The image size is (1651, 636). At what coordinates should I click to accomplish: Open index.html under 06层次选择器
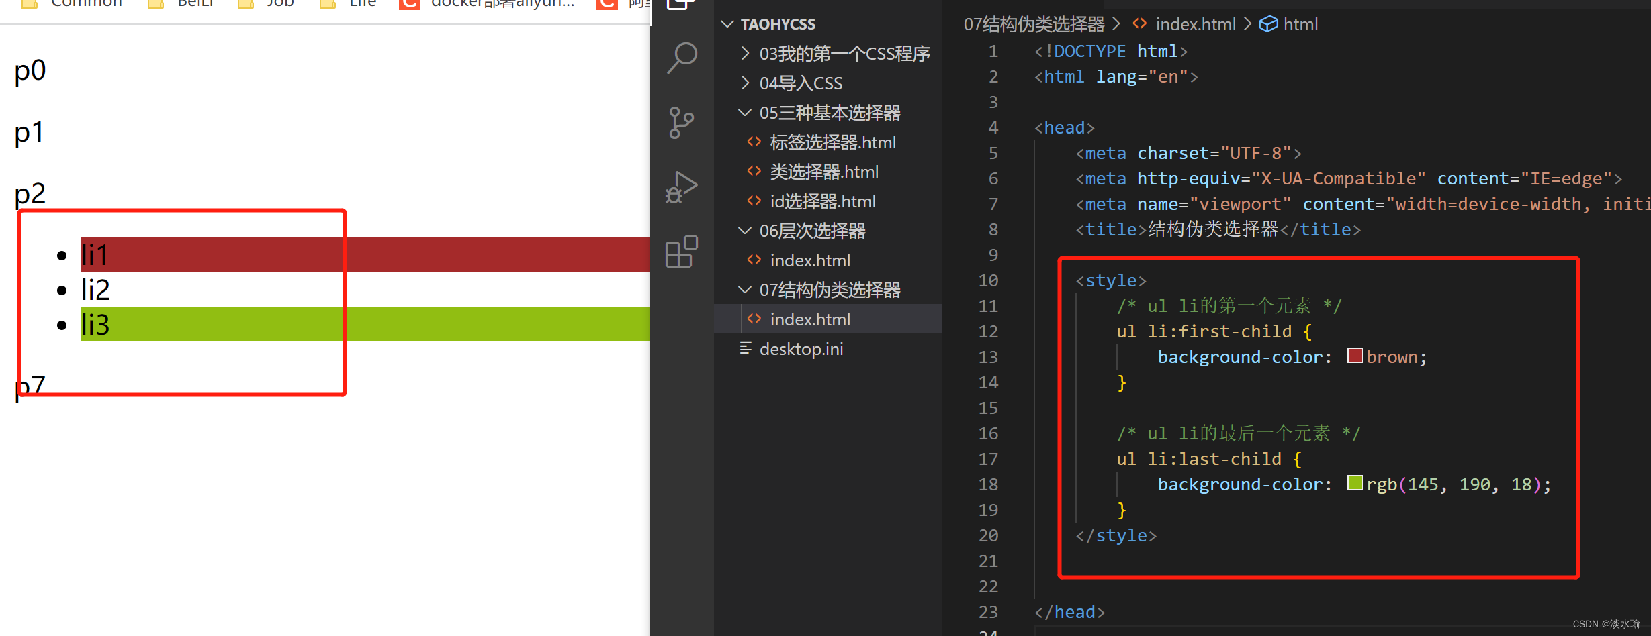(x=810, y=260)
